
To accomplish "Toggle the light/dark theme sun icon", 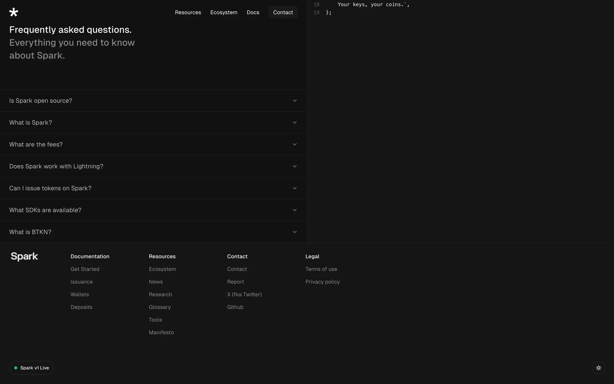I will (x=598, y=368).
